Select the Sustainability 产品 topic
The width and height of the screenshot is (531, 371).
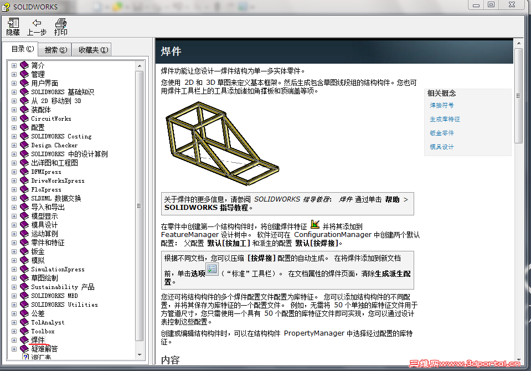tap(63, 287)
